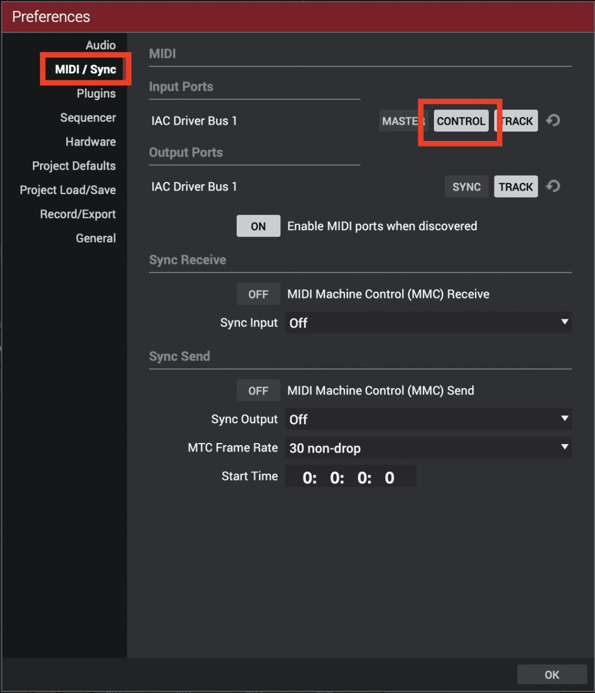Click the Start Time frames field
595x693 pixels.
coord(390,478)
